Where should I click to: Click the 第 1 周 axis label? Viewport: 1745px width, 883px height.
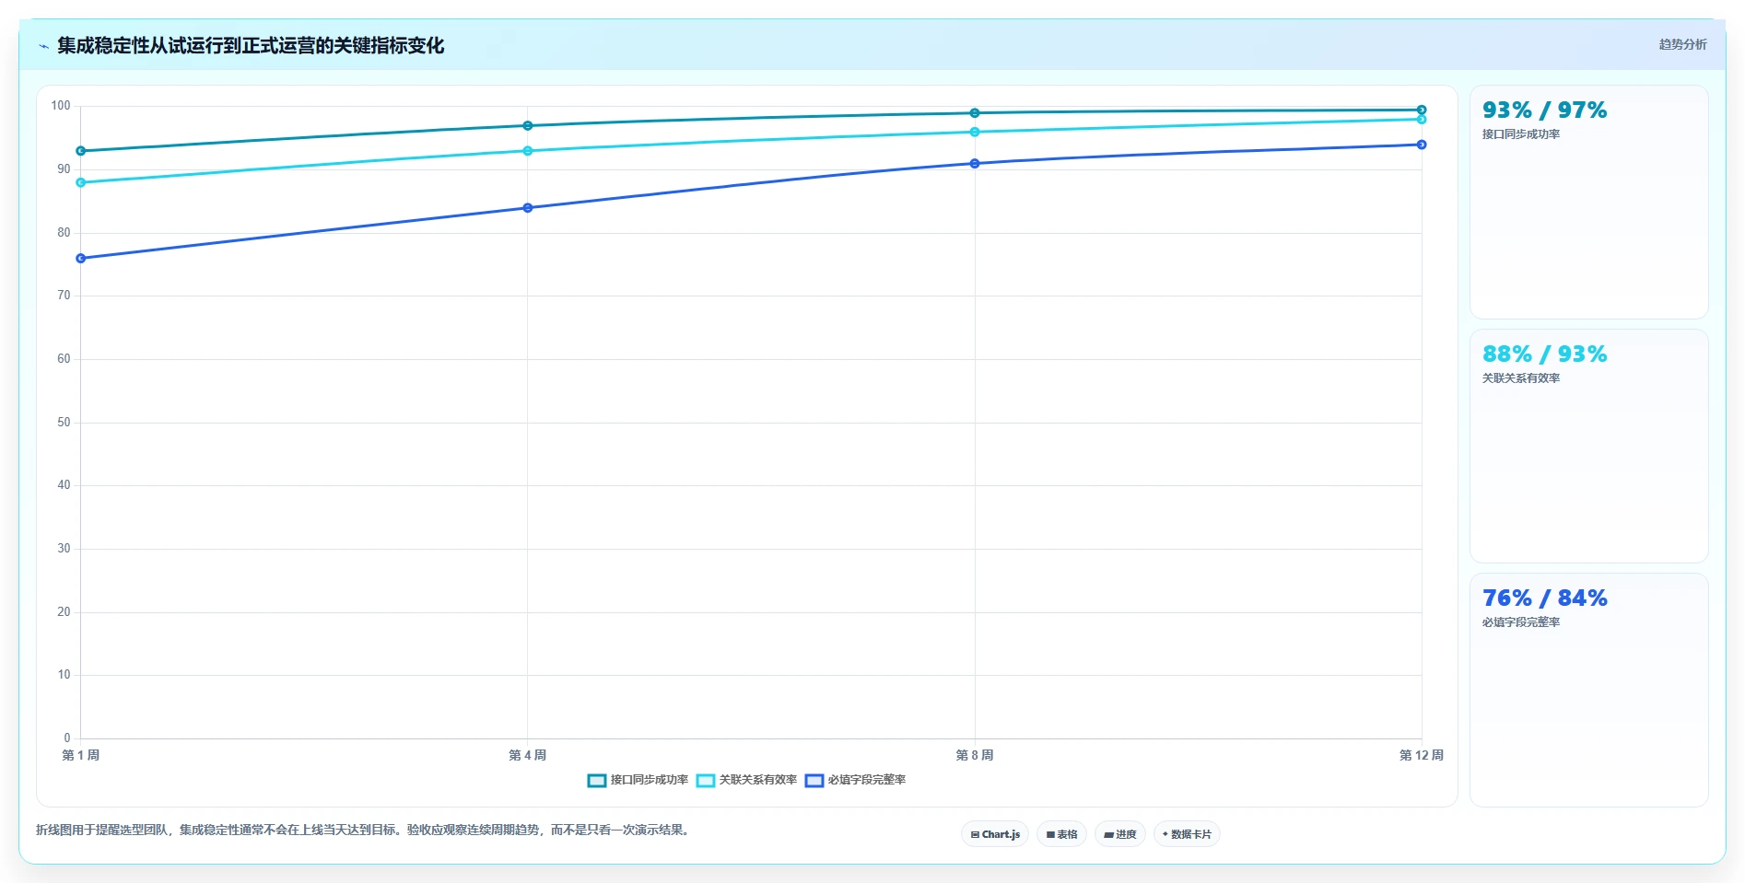point(81,755)
